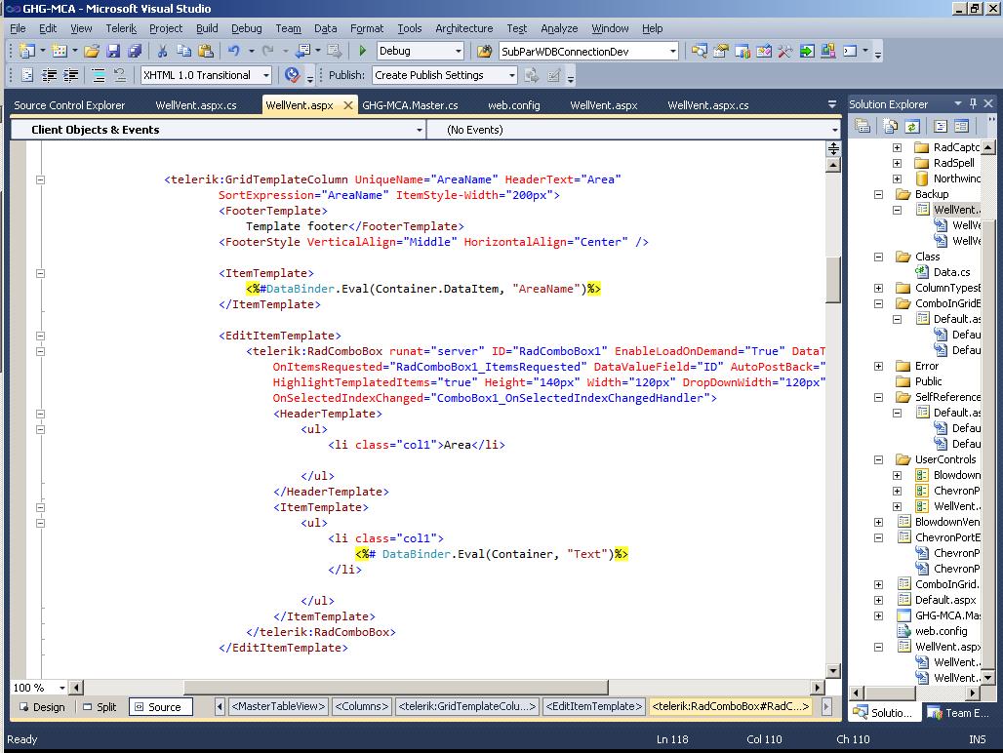Open the XHTML 1.0 Transitional dropdown

265,75
